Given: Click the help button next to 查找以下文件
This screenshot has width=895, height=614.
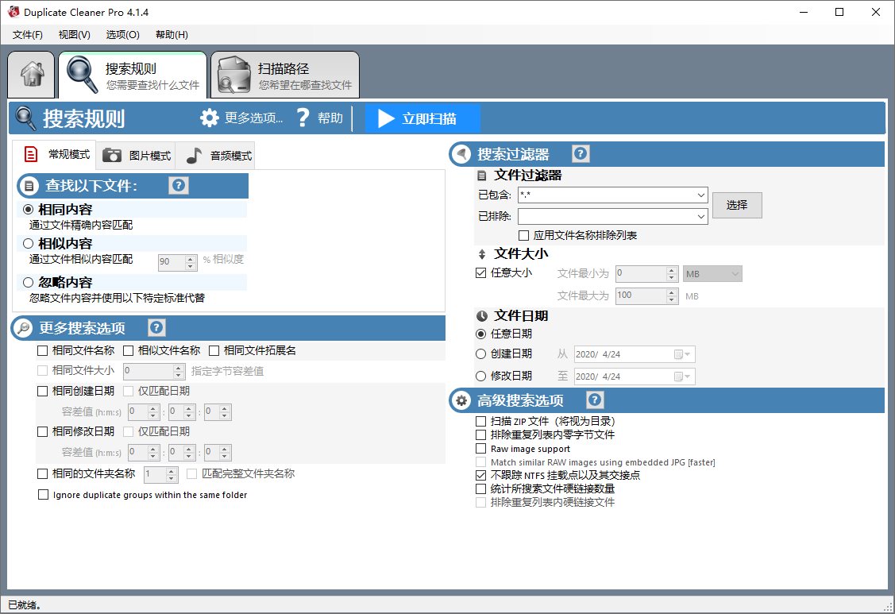Looking at the screenshot, I should point(178,185).
